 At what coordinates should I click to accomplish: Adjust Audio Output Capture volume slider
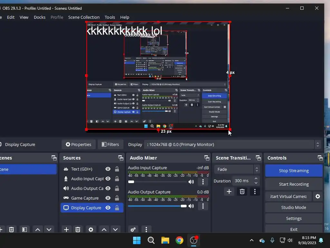(x=183, y=206)
